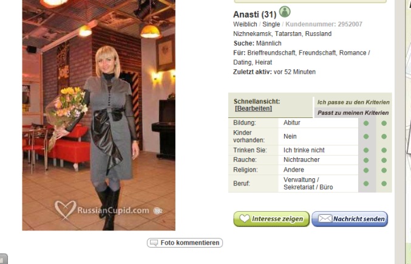Click the green member status icon beside Anasti

click(285, 12)
